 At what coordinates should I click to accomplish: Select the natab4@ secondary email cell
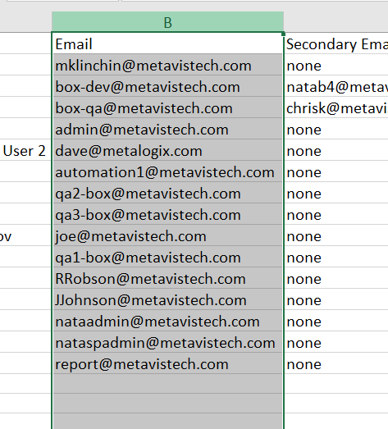(x=336, y=86)
